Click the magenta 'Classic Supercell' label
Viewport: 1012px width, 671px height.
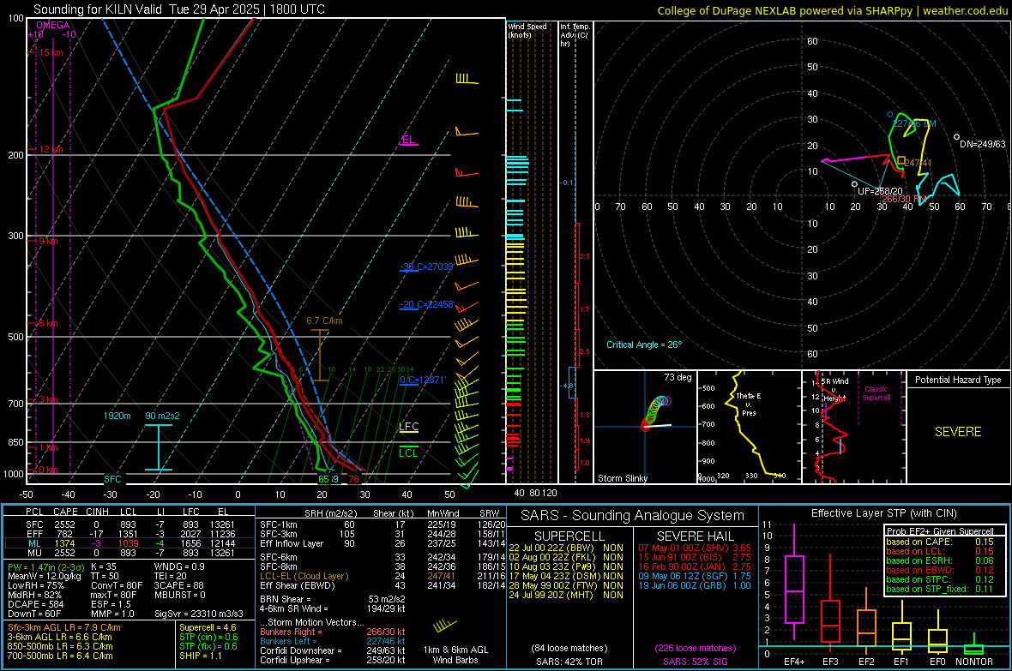tap(876, 393)
